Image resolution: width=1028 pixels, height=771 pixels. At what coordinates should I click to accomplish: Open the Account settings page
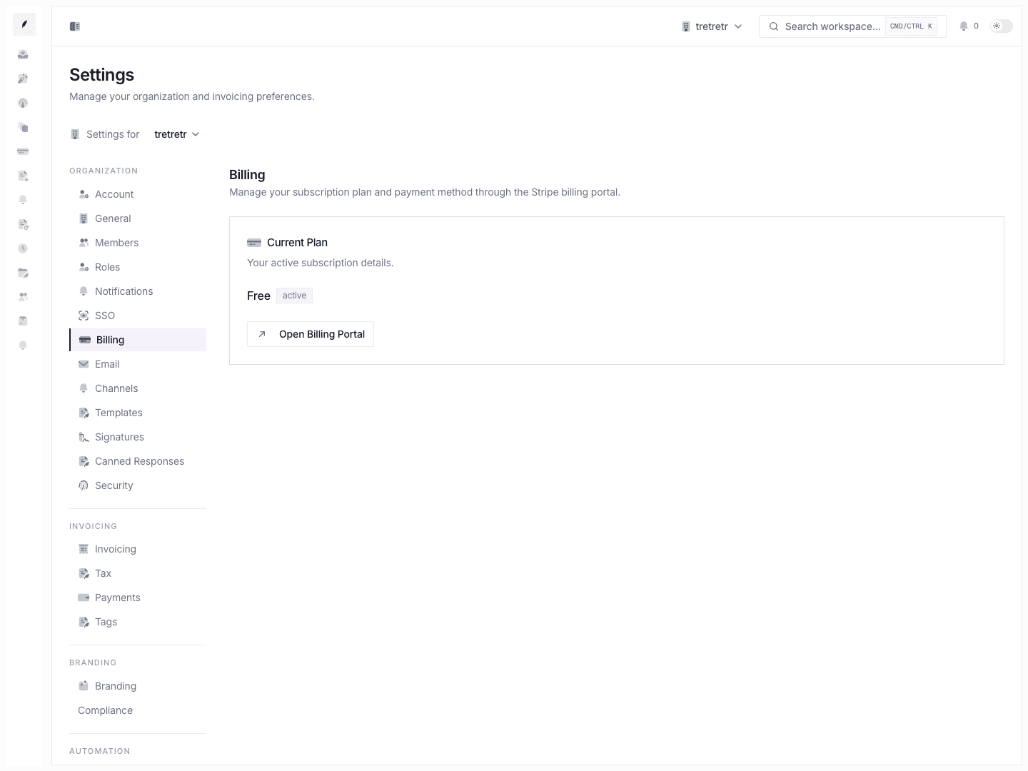(138, 194)
